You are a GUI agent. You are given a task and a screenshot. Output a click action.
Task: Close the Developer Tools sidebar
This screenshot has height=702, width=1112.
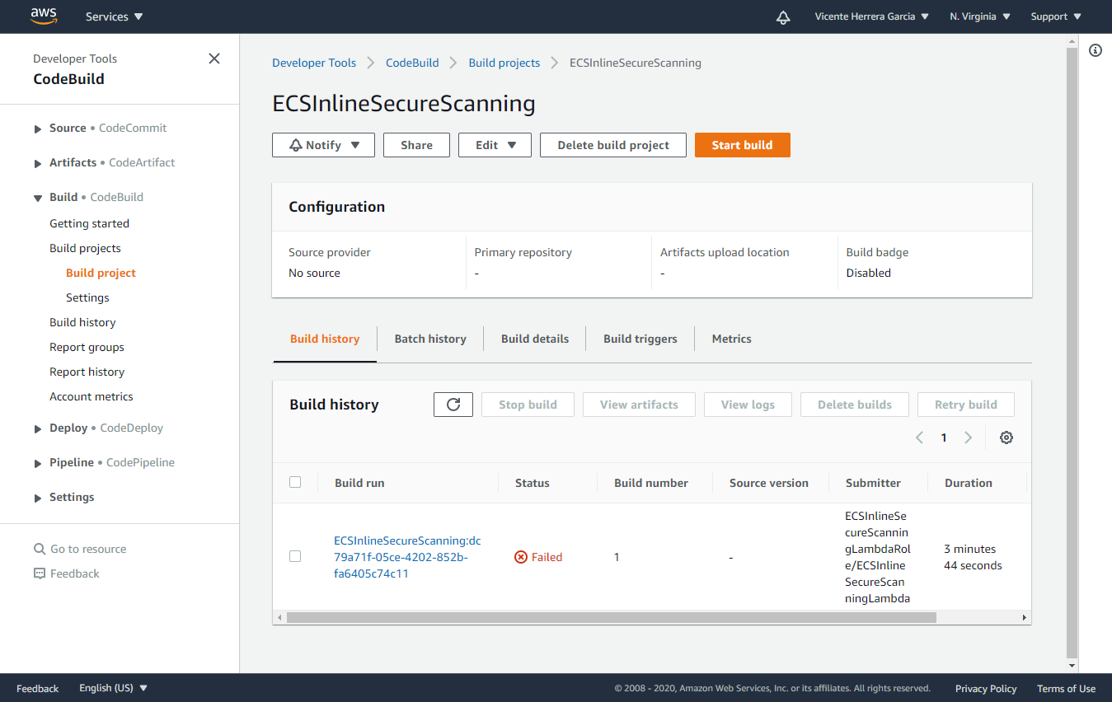coord(214,58)
